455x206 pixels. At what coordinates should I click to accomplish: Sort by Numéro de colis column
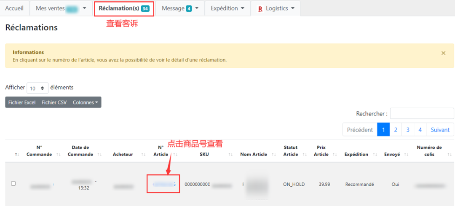[x=433, y=151]
